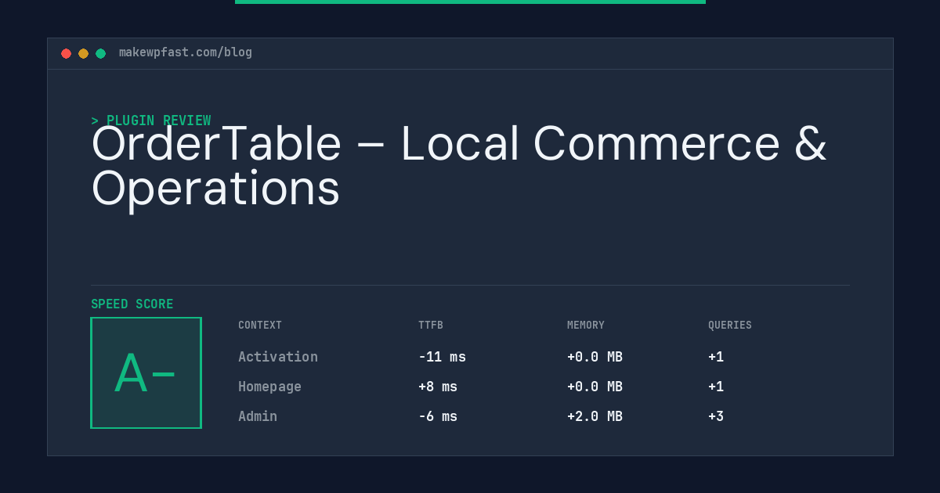Viewport: 940px width, 493px height.
Task: Click the +2.0 MB memory value
Action: point(595,416)
